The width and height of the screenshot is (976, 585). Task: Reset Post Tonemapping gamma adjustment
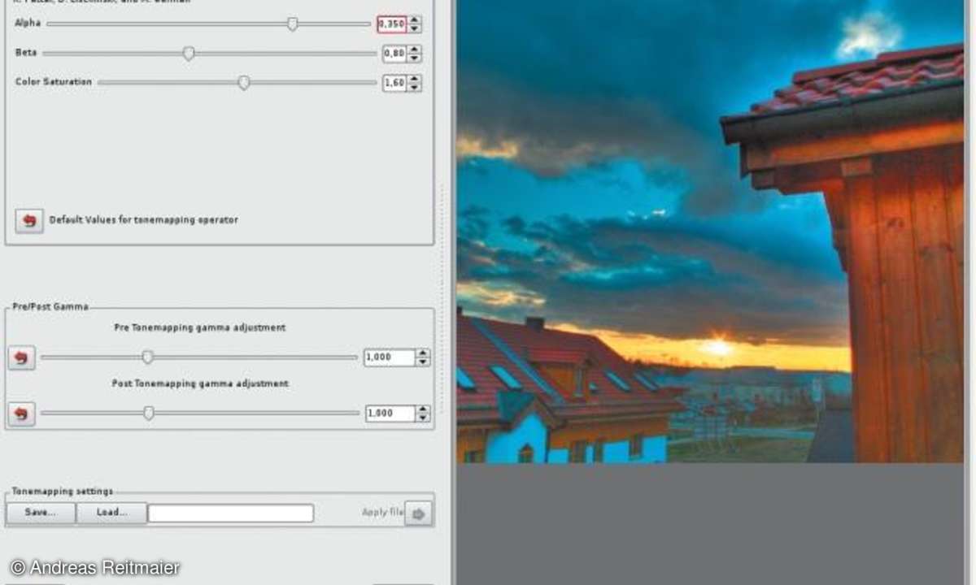pos(22,414)
